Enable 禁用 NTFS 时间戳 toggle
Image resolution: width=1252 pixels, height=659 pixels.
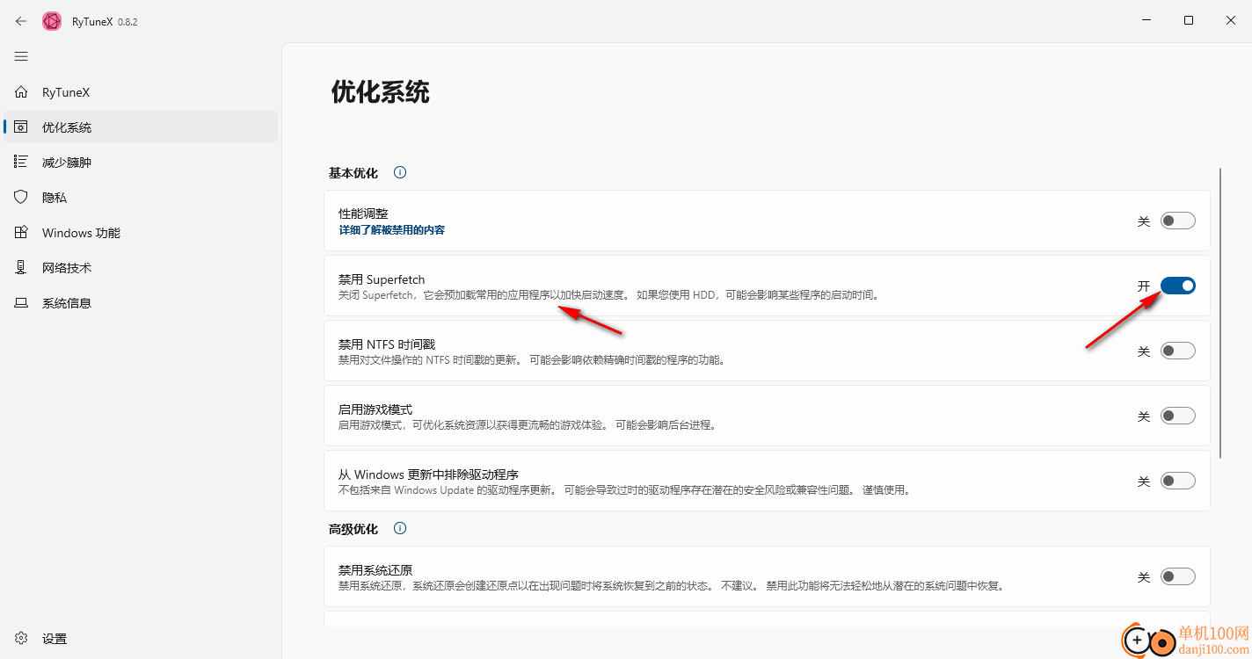click(1178, 351)
